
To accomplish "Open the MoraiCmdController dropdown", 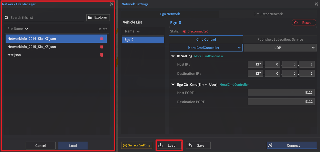I will 206,48.
